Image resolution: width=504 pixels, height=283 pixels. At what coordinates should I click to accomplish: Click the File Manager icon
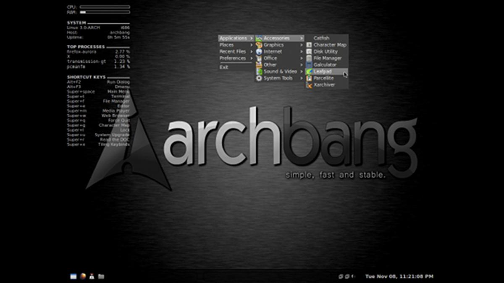tap(309, 58)
